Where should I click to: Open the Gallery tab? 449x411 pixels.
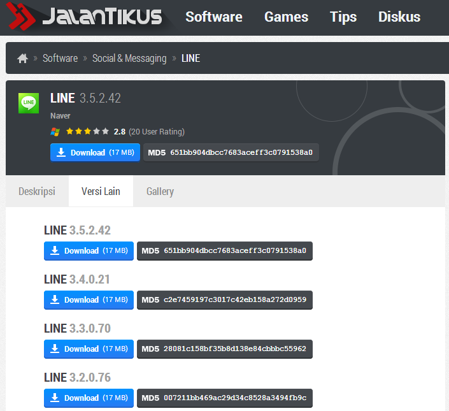(x=160, y=191)
